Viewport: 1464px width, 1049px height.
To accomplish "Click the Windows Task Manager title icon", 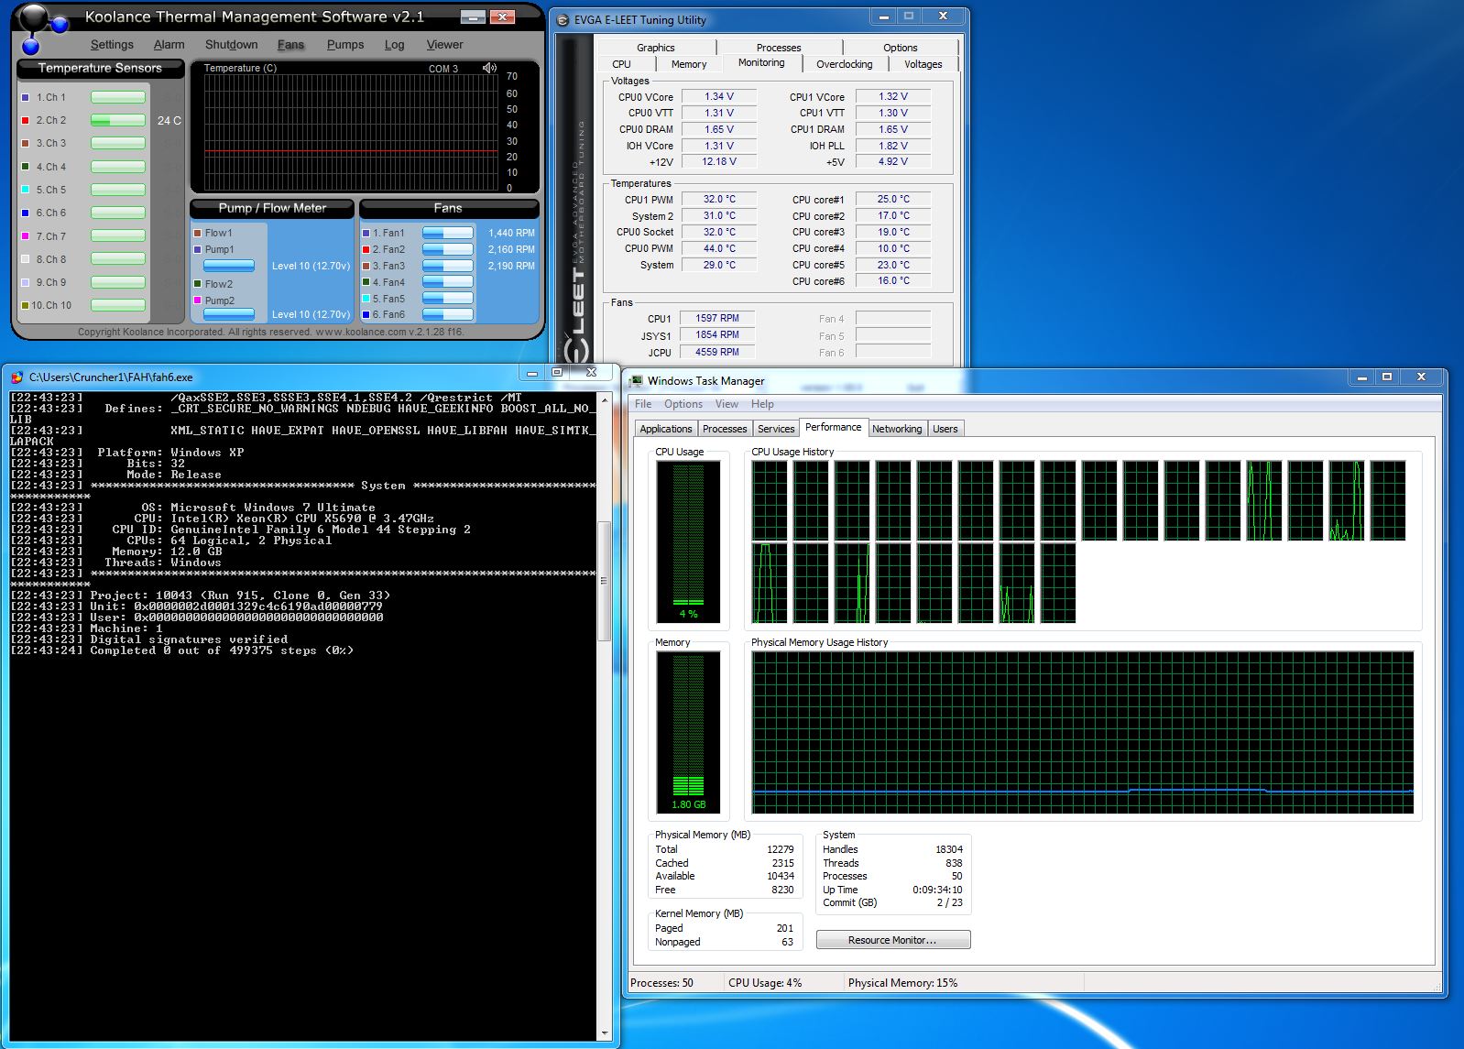I will [x=636, y=380].
